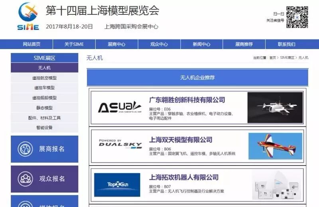Image resolution: width=319 pixels, height=207 pixels.
Task: Open 上海双天模型有限公司 company link
Action: pos(181,140)
